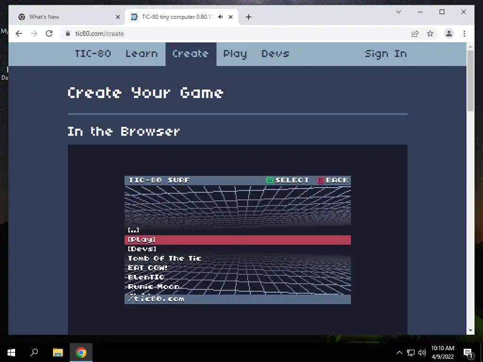The image size is (483, 362).
Task: Click the page scrollbar up arrow
Action: point(470,47)
